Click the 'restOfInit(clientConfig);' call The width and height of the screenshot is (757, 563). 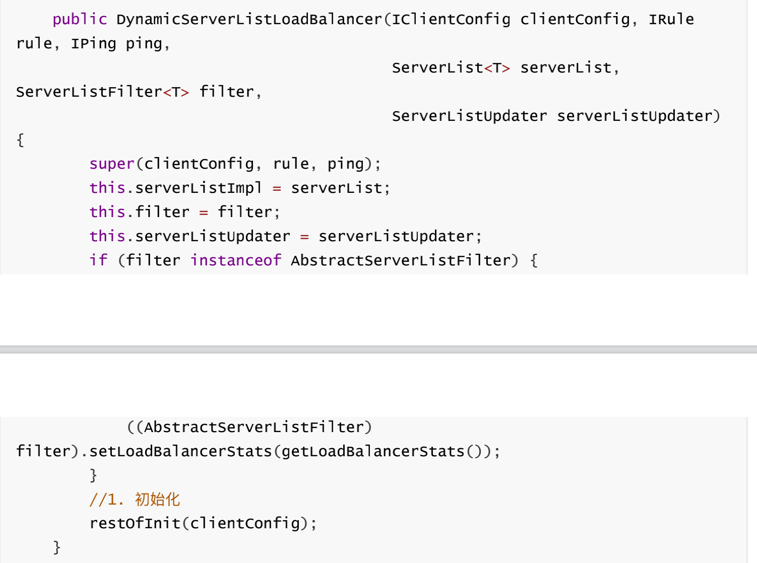click(x=204, y=524)
